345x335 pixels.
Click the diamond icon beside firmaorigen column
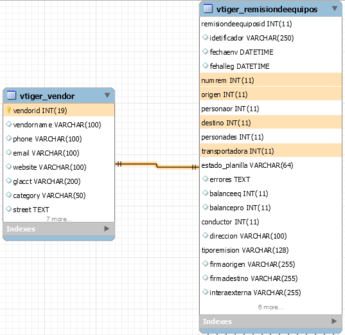(205, 264)
